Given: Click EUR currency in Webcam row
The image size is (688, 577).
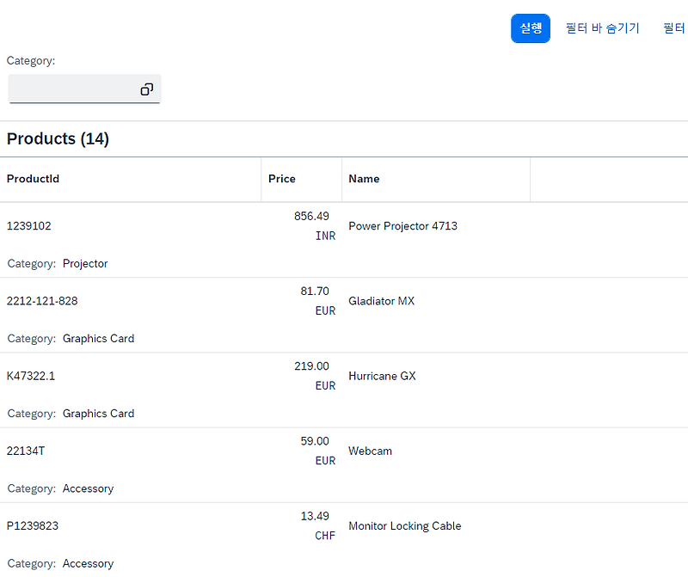Looking at the screenshot, I should click(x=325, y=461).
